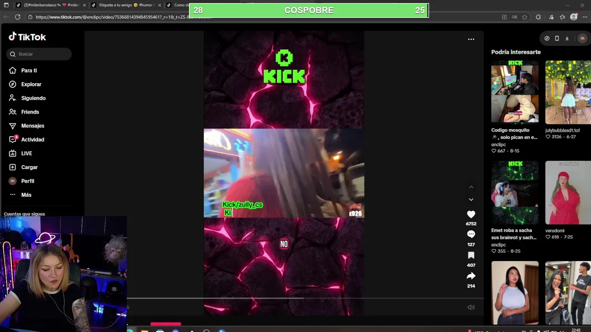Click the Cuentas que sigues heading
This screenshot has width=591, height=332.
click(x=24, y=214)
